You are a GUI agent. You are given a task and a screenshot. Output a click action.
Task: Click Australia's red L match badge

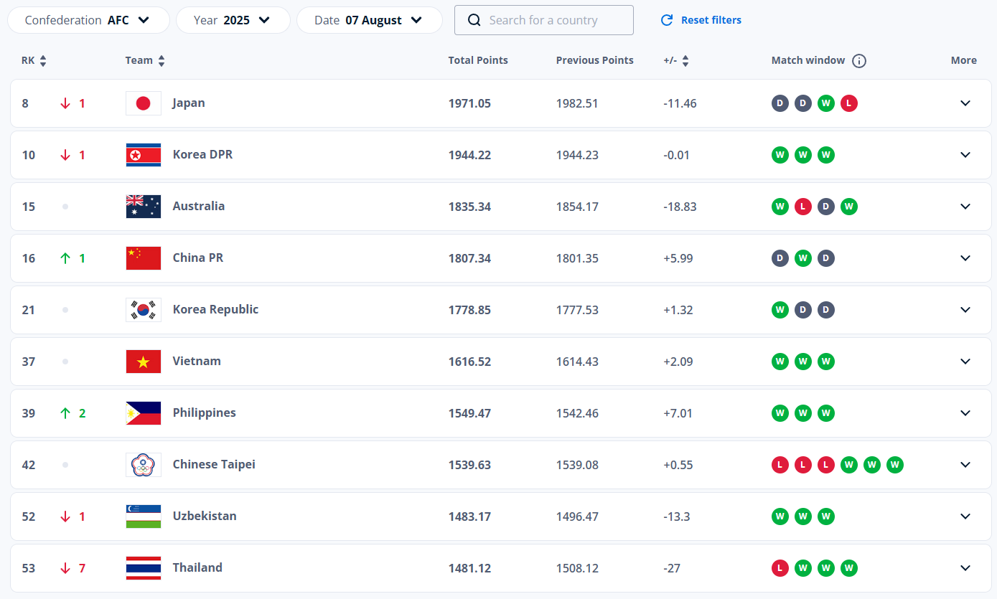(803, 207)
